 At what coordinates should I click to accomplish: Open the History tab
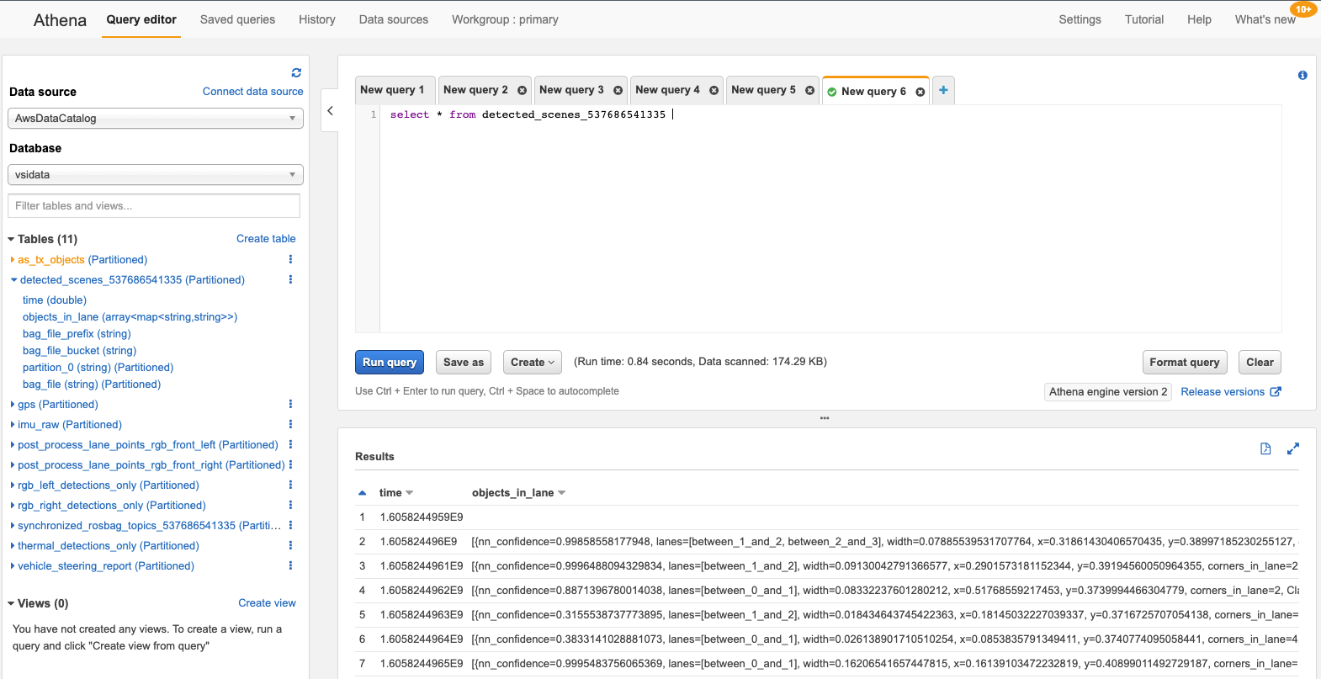[x=317, y=19]
